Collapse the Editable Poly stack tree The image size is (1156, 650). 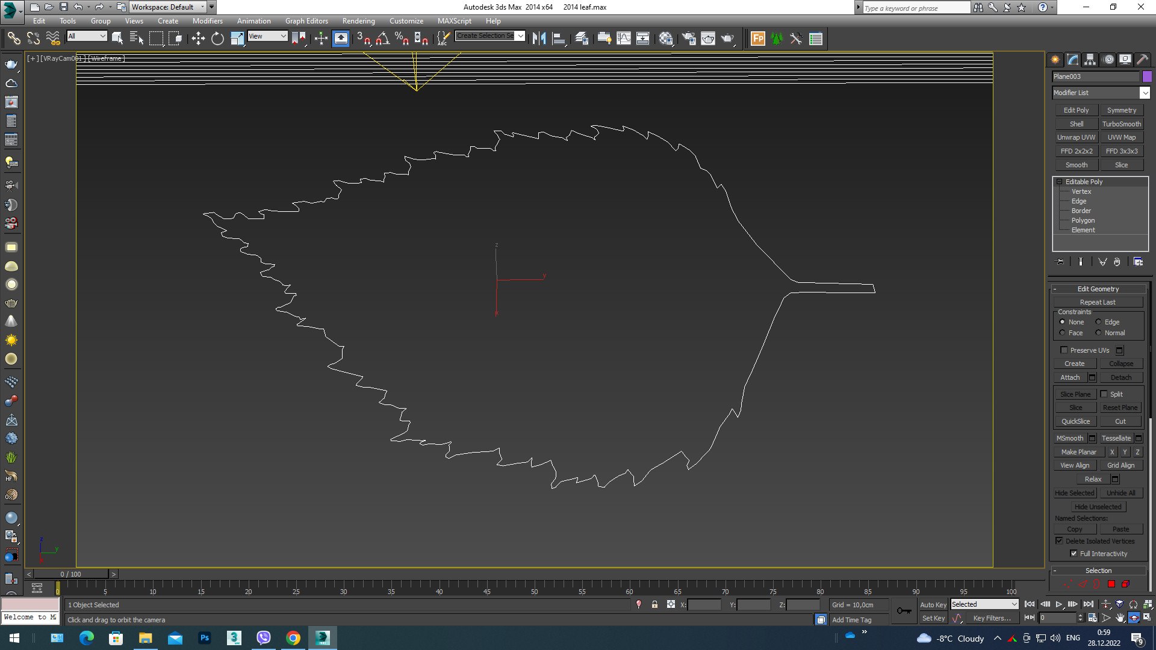[1060, 182]
